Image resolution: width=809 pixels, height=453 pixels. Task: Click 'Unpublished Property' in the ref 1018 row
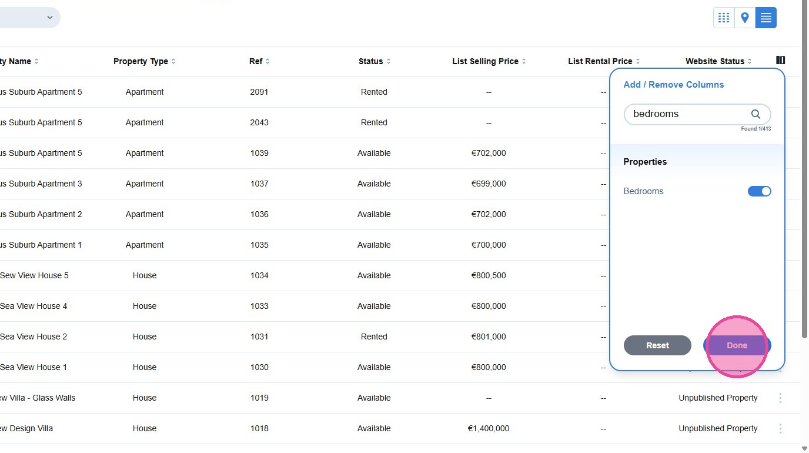pyautogui.click(x=718, y=428)
